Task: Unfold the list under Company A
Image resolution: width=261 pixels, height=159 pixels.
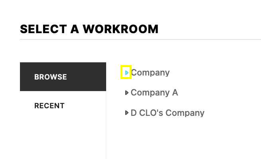Action: [x=127, y=93]
